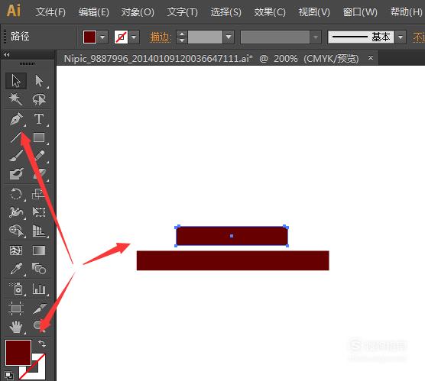The height and width of the screenshot is (381, 425).
Task: Close the Nipic document tab
Action: pyautogui.click(x=371, y=58)
